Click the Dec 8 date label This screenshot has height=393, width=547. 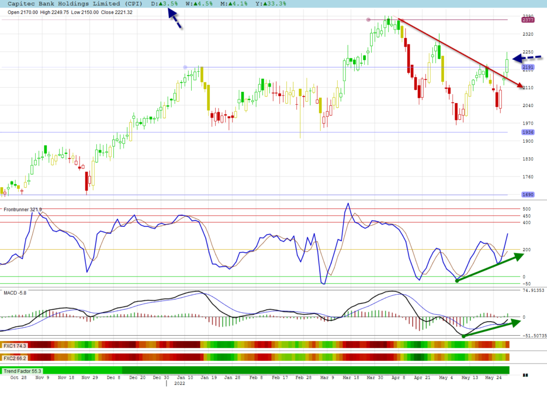(x=113, y=377)
